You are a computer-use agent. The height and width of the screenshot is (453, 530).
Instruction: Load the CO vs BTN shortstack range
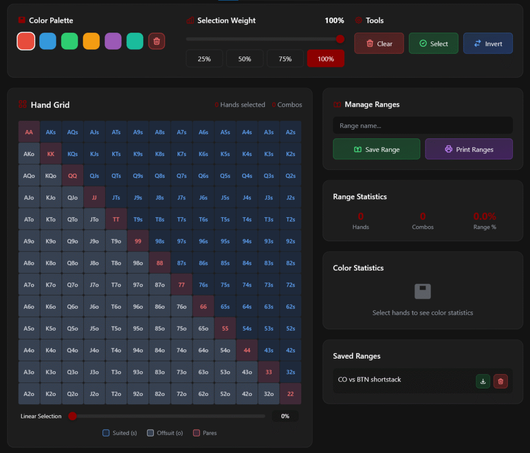[x=482, y=381]
